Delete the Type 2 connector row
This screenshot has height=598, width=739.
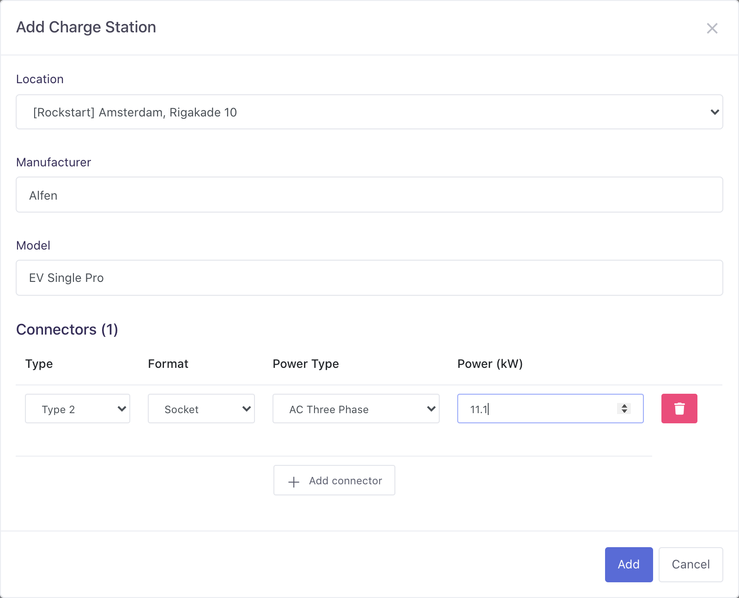pyautogui.click(x=679, y=409)
